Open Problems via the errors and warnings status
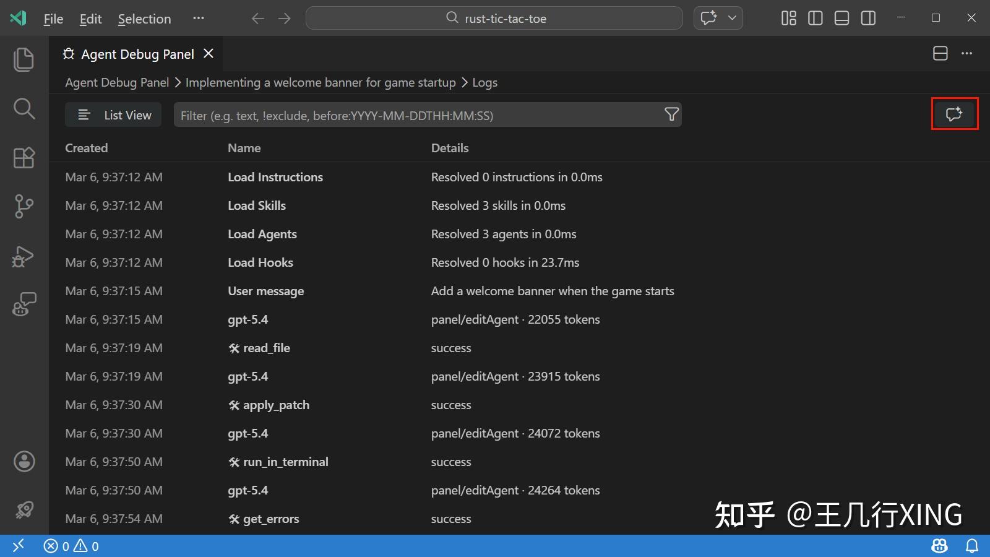990x557 pixels. [71, 546]
